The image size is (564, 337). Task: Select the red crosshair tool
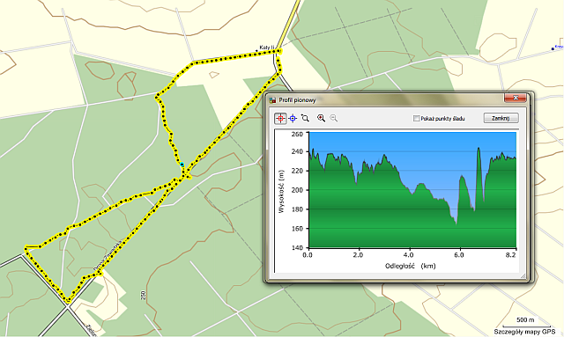click(280, 118)
